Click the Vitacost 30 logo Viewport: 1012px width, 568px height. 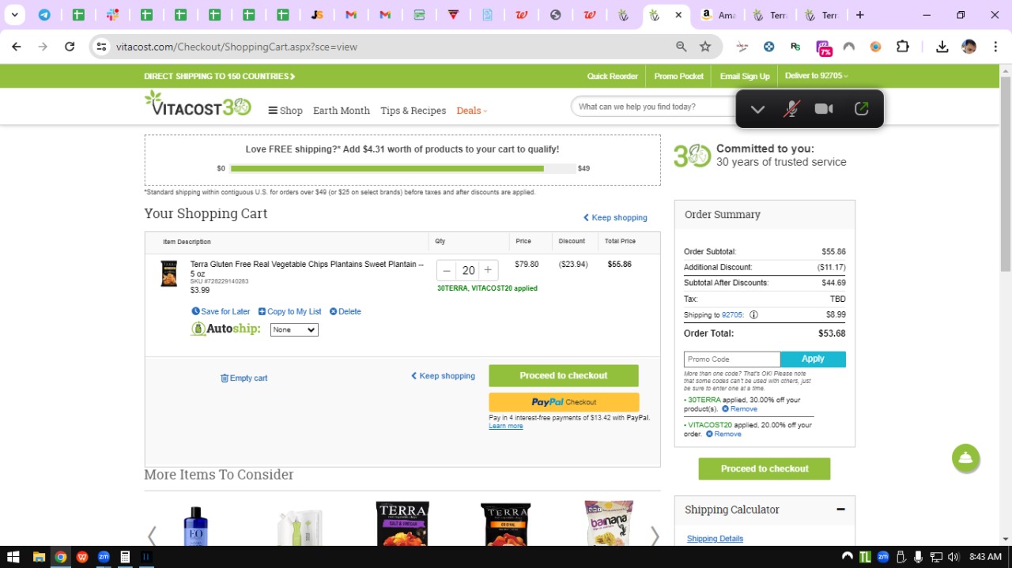click(198, 103)
